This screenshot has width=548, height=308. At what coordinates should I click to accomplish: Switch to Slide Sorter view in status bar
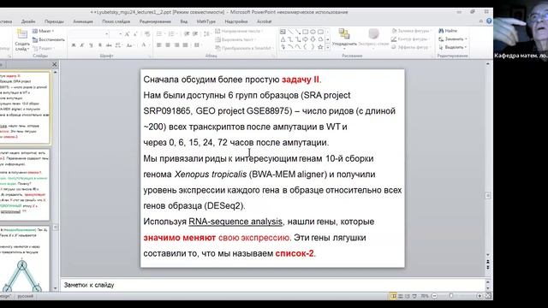tap(401, 296)
